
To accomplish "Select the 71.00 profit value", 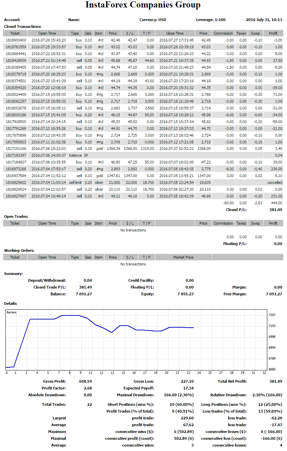I will [277, 94].
